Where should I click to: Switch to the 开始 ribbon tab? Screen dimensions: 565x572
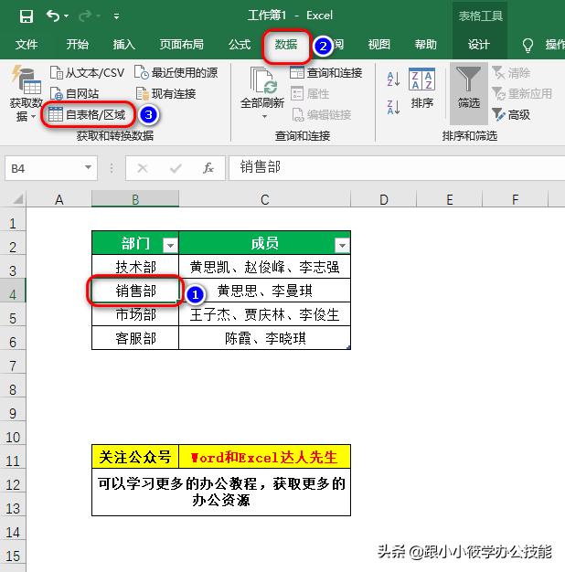[78, 45]
